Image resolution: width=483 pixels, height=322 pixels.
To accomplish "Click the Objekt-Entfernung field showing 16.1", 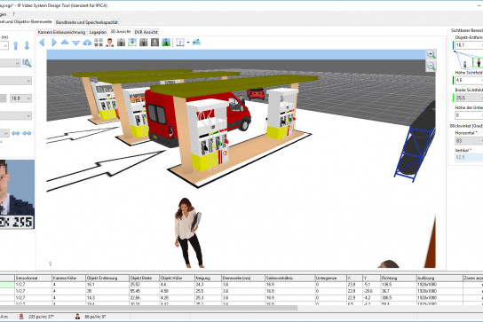I will pyautogui.click(x=469, y=45).
